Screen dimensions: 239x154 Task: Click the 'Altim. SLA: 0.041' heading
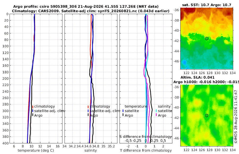tap(198, 77)
